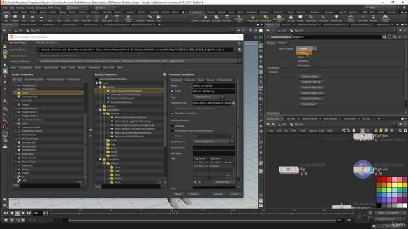The width and height of the screenshot is (408, 229).
Task: Click the add parameter arrow between lists
Action: [x=91, y=130]
